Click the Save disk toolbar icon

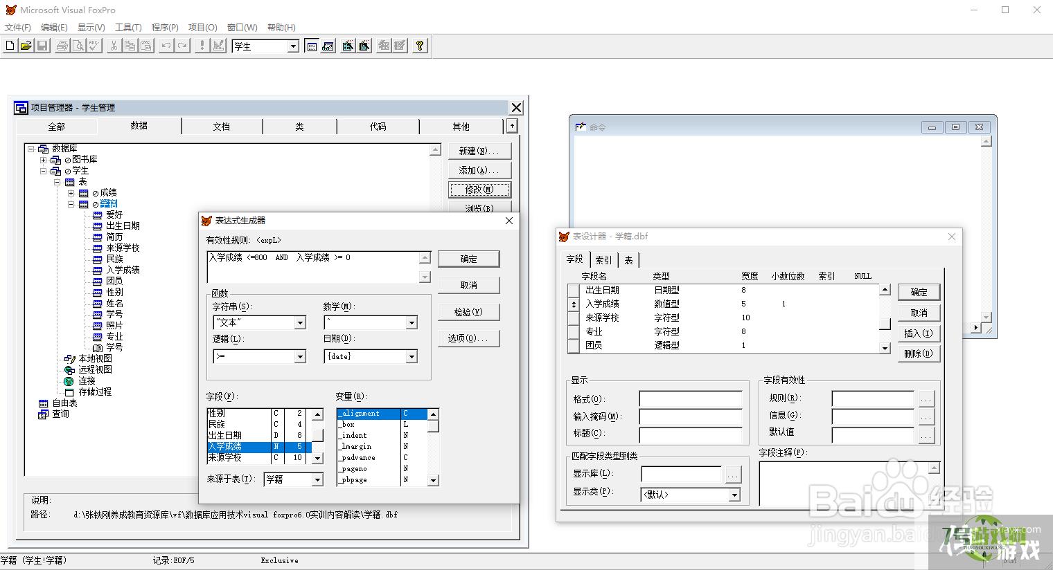(42, 46)
